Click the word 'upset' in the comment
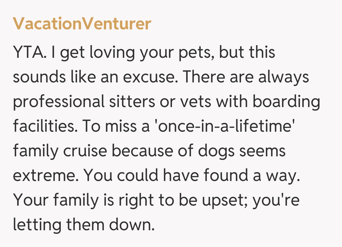342x247 pixels. click(224, 200)
